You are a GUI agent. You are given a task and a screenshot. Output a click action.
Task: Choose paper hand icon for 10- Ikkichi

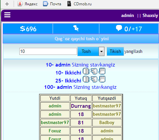(102, 71)
